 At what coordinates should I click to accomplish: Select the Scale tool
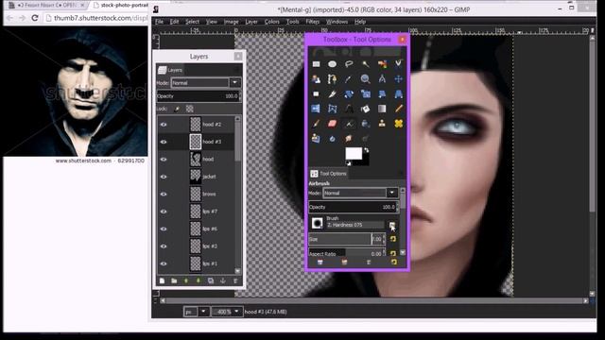pyautogui.click(x=366, y=93)
